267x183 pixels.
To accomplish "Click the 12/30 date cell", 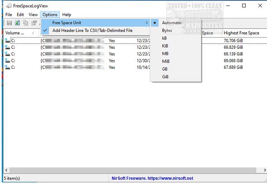I will [143, 61].
